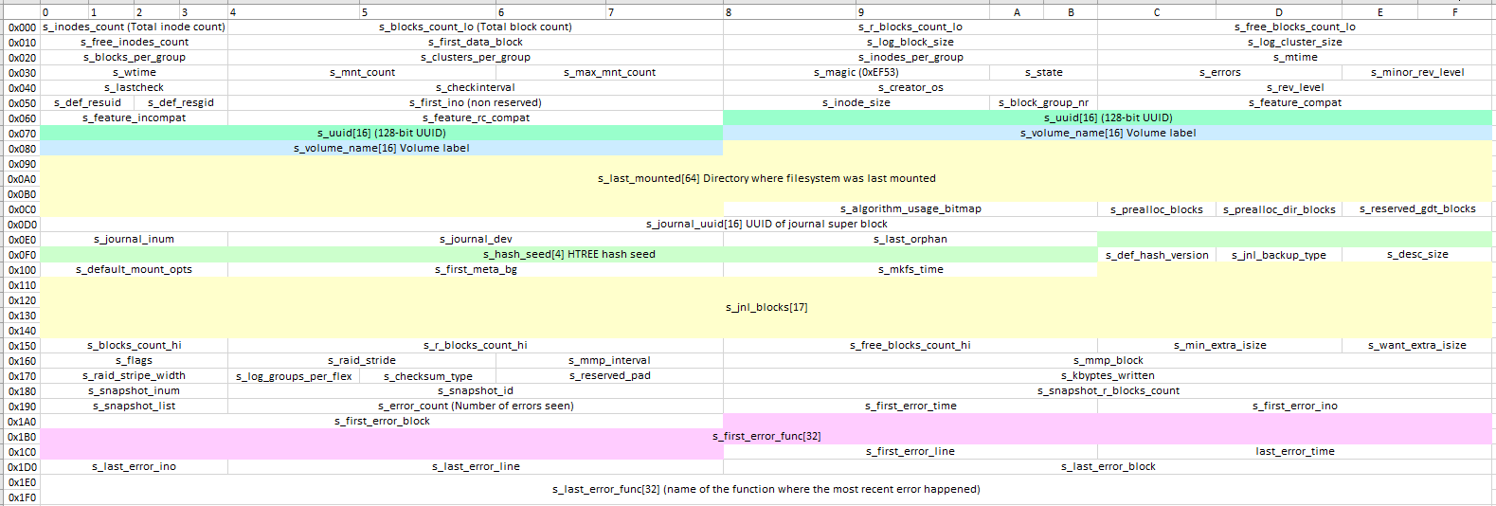Click the s_last_orphan cell
Image resolution: width=1496 pixels, height=506 pixels.
click(x=910, y=239)
